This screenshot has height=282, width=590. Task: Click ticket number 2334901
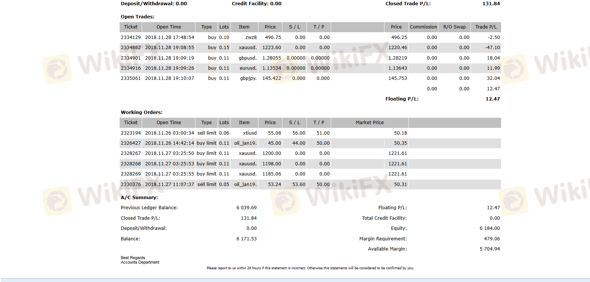(131, 58)
